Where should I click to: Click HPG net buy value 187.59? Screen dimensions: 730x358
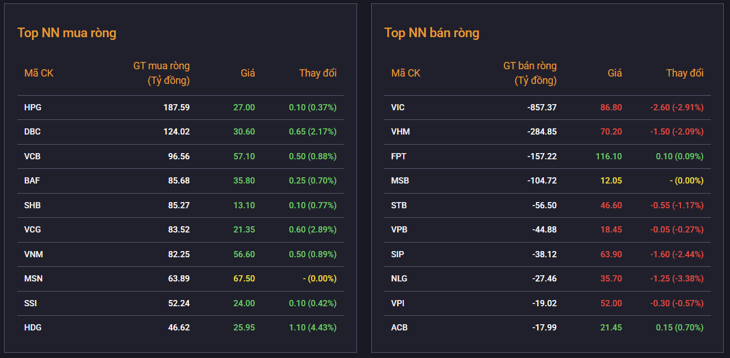tap(177, 108)
